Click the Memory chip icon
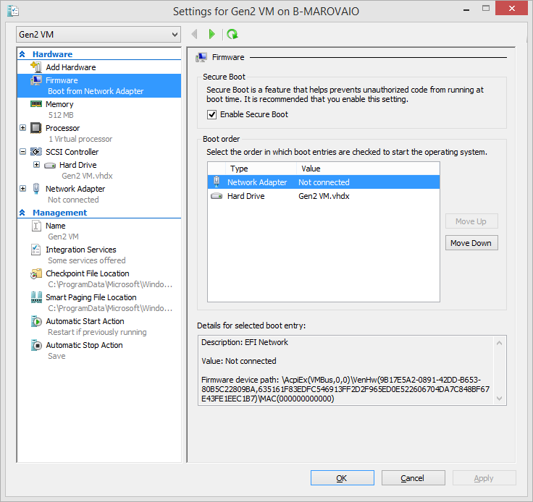The height and width of the screenshot is (502, 533). click(x=36, y=104)
